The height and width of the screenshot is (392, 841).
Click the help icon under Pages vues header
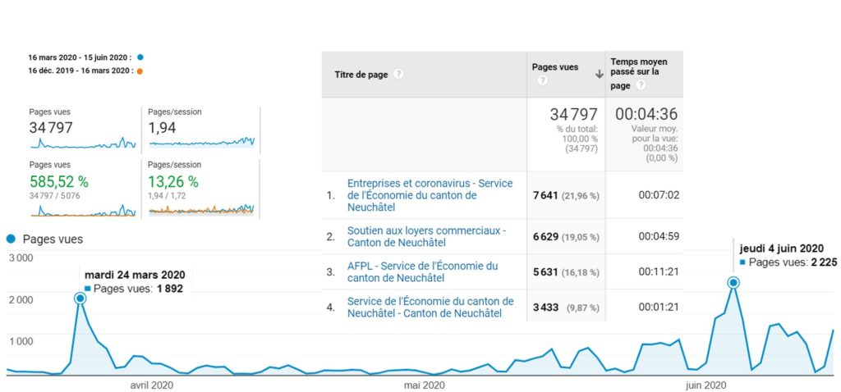tap(542, 81)
